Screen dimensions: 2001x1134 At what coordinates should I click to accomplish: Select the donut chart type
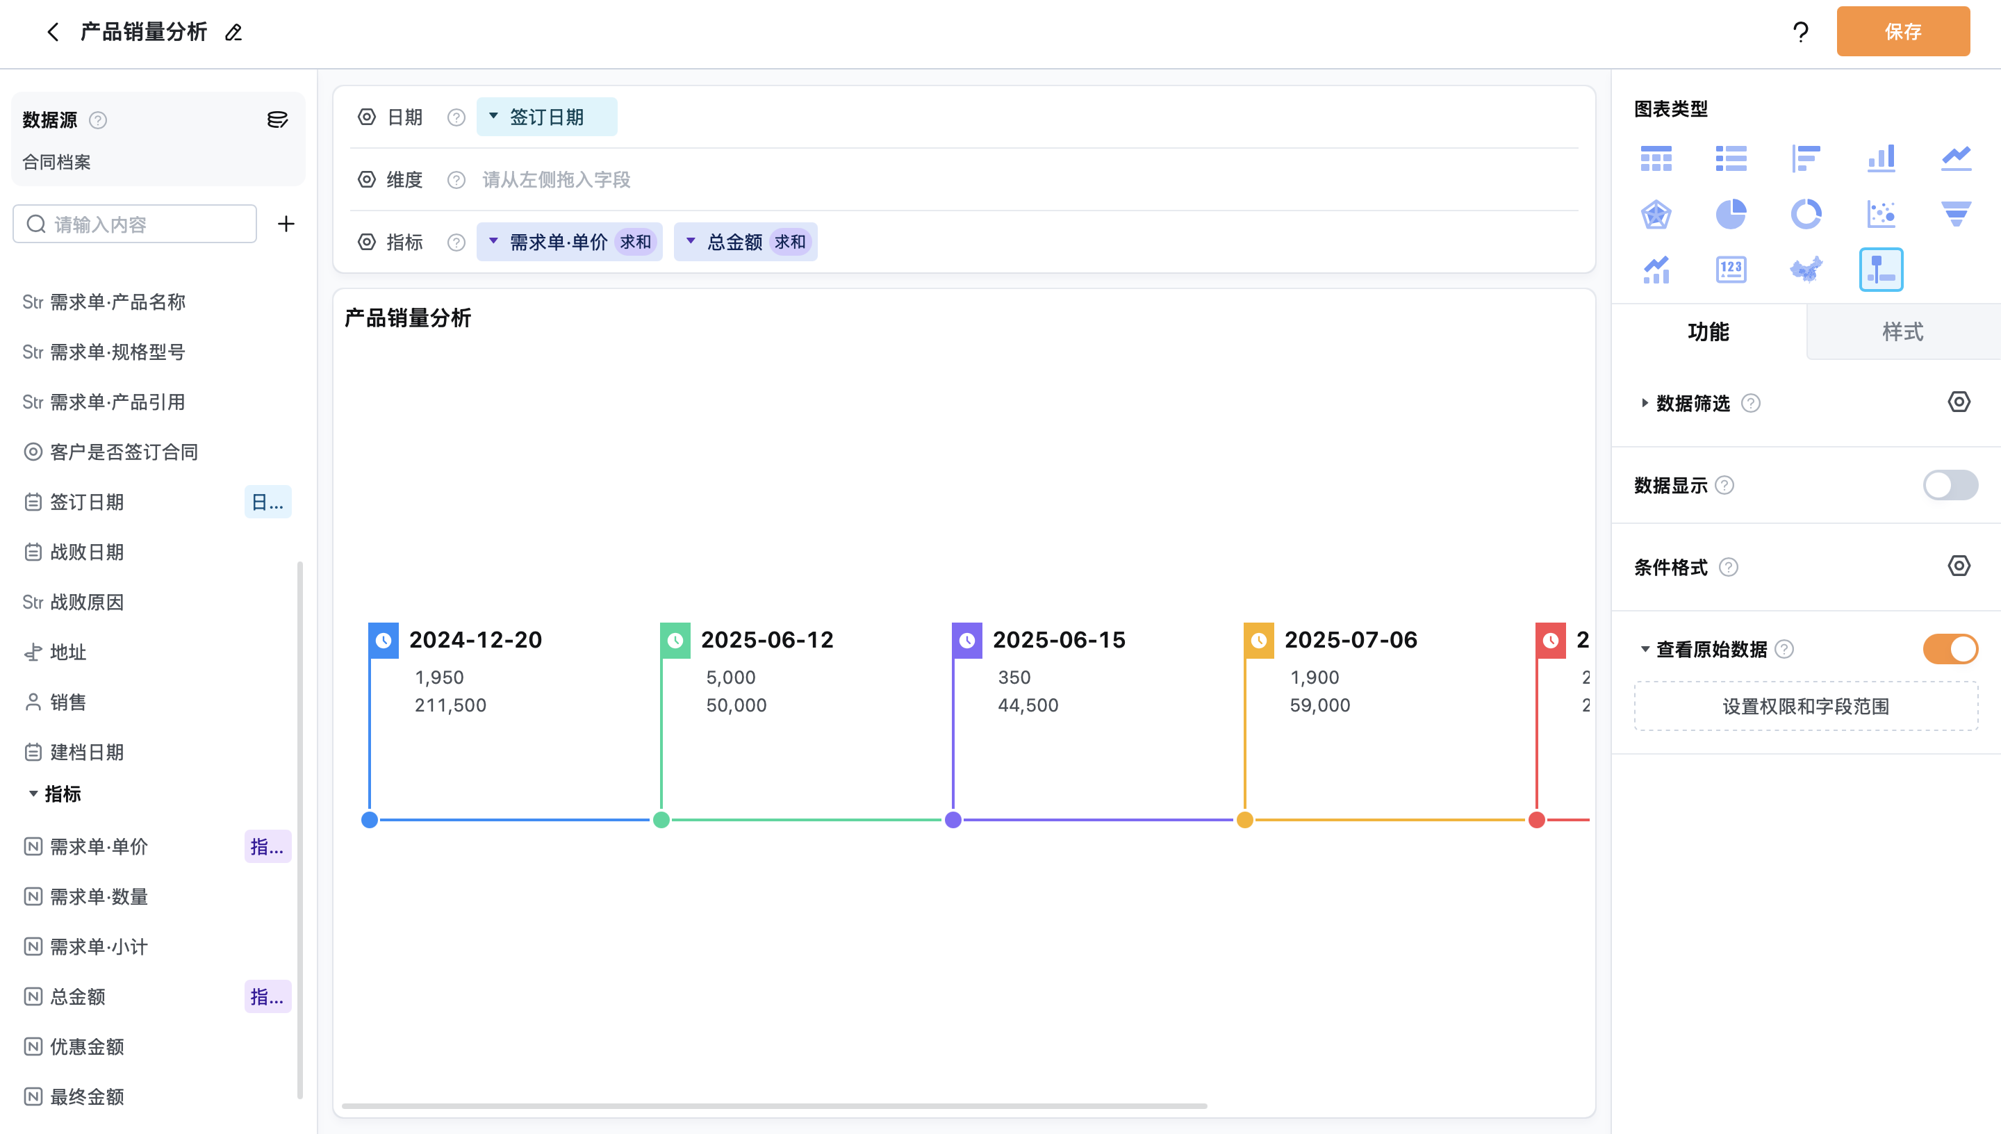[x=1806, y=214]
